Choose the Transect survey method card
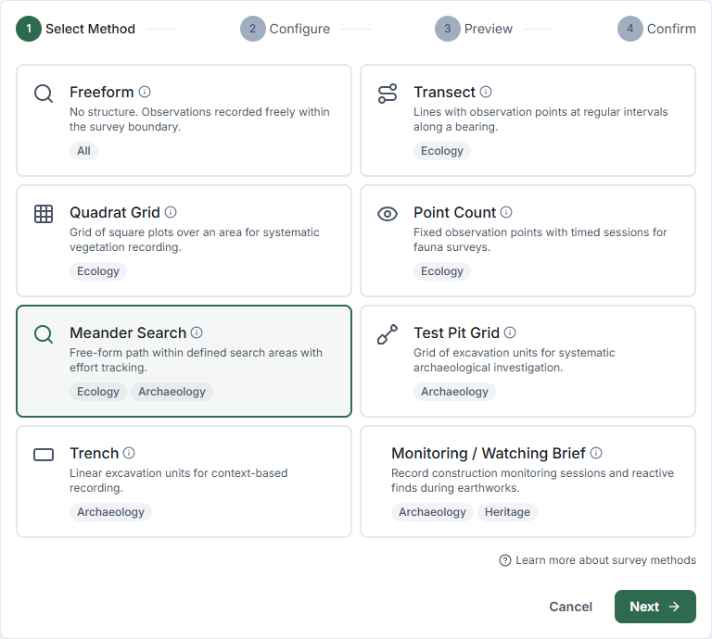The width and height of the screenshot is (712, 639). [x=528, y=120]
